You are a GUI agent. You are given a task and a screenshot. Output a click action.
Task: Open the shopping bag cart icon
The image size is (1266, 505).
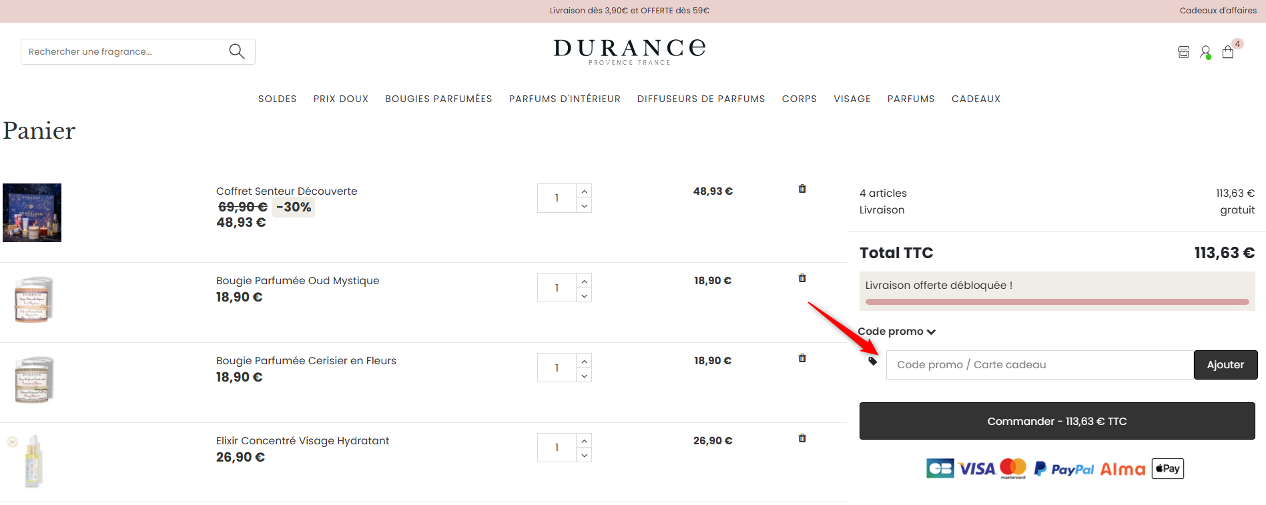tap(1228, 51)
